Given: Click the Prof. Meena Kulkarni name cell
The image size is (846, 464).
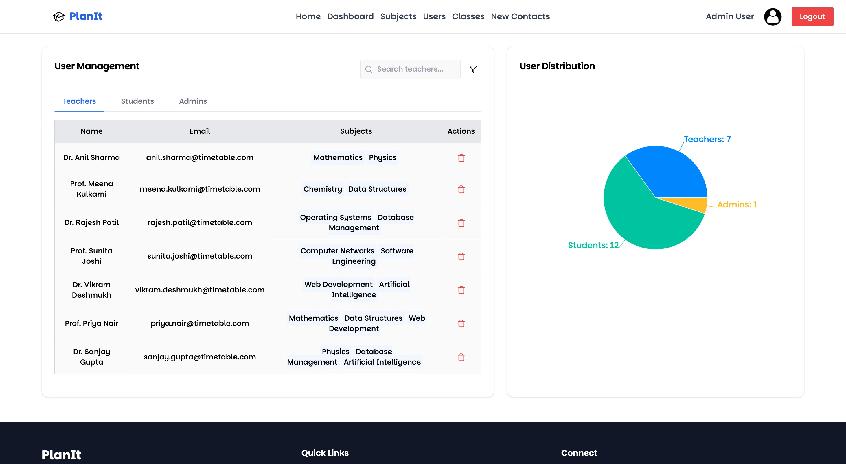Looking at the screenshot, I should [x=91, y=189].
